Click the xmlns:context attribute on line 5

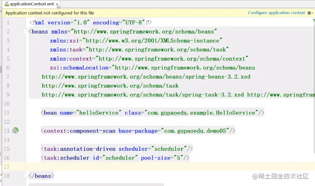(x=71, y=58)
